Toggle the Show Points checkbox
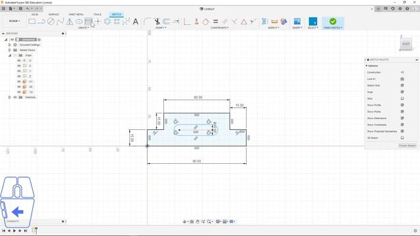 402,111
